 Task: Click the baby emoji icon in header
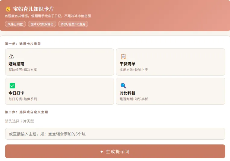click(x=8, y=9)
